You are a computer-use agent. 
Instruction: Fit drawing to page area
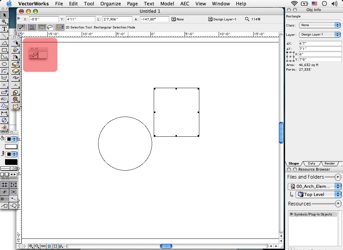point(49,246)
